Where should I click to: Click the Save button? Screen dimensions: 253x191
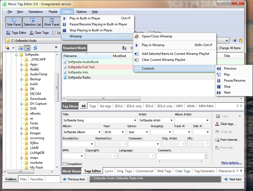tap(222, 116)
